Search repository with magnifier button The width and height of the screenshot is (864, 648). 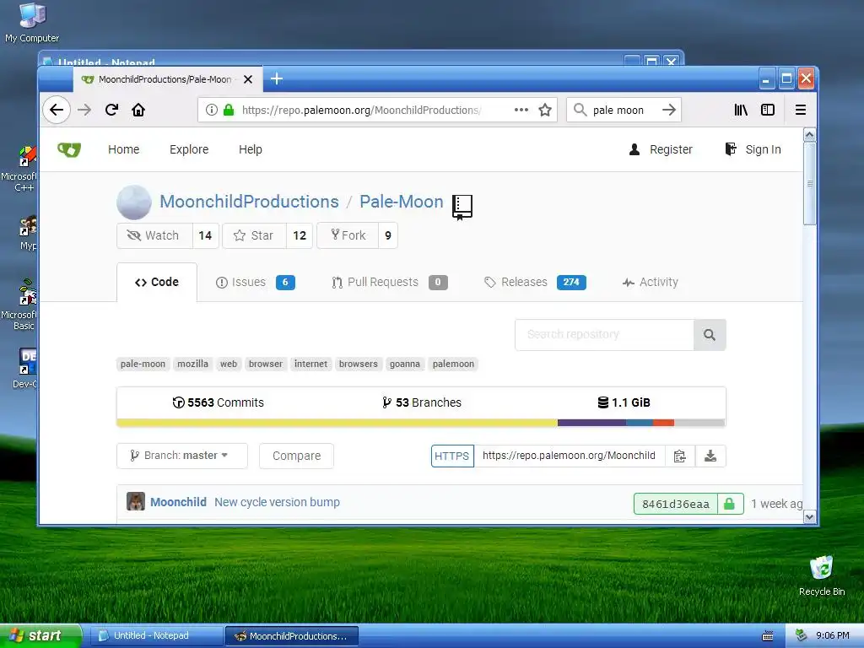710,334
